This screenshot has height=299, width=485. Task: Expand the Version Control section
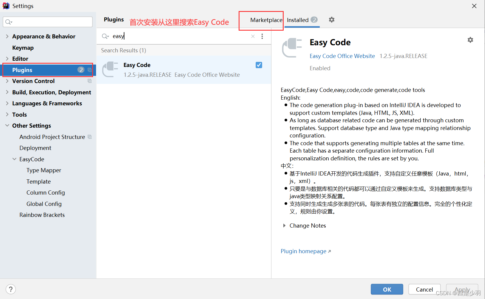pos(7,81)
